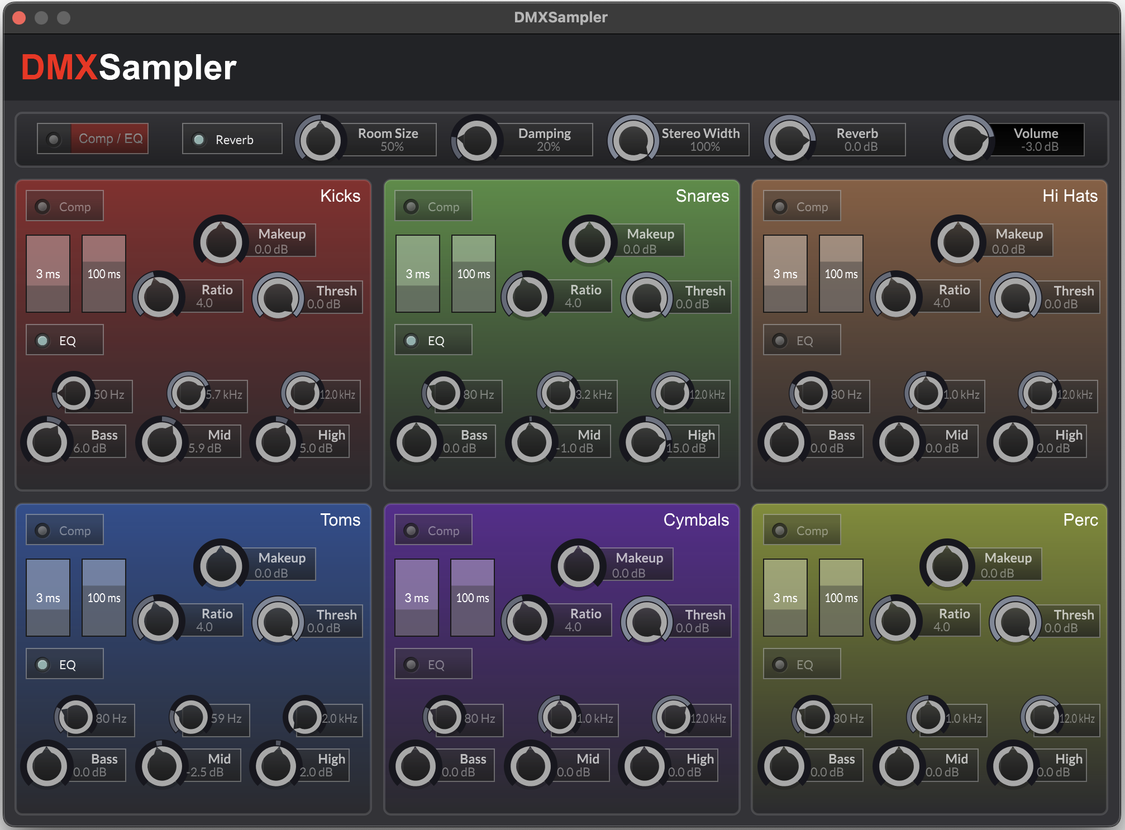This screenshot has height=830, width=1125.
Task: Click the Hi Hats Makeup knob
Action: [959, 242]
